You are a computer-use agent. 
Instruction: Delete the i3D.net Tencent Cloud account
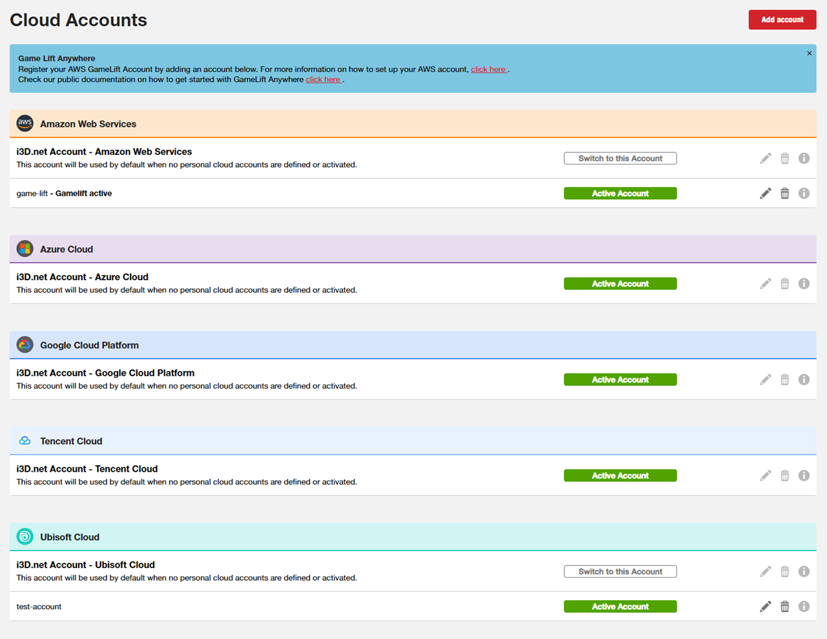[x=784, y=476]
